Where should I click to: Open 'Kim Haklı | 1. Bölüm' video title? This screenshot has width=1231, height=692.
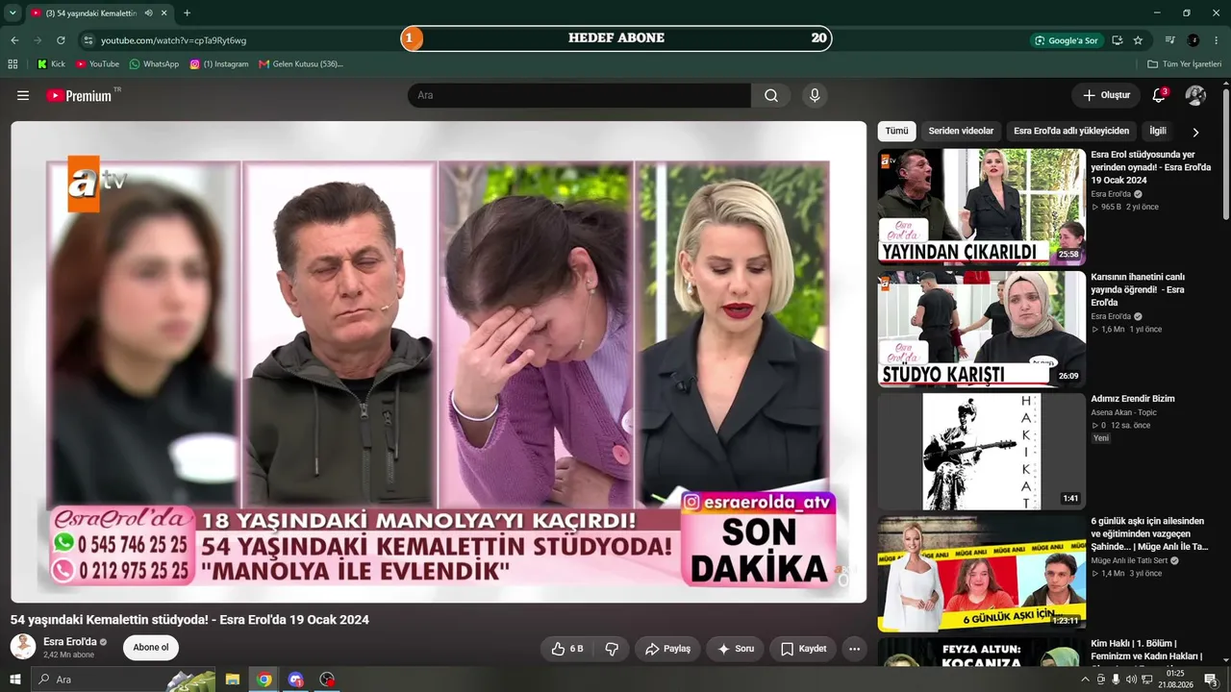[1147, 655]
